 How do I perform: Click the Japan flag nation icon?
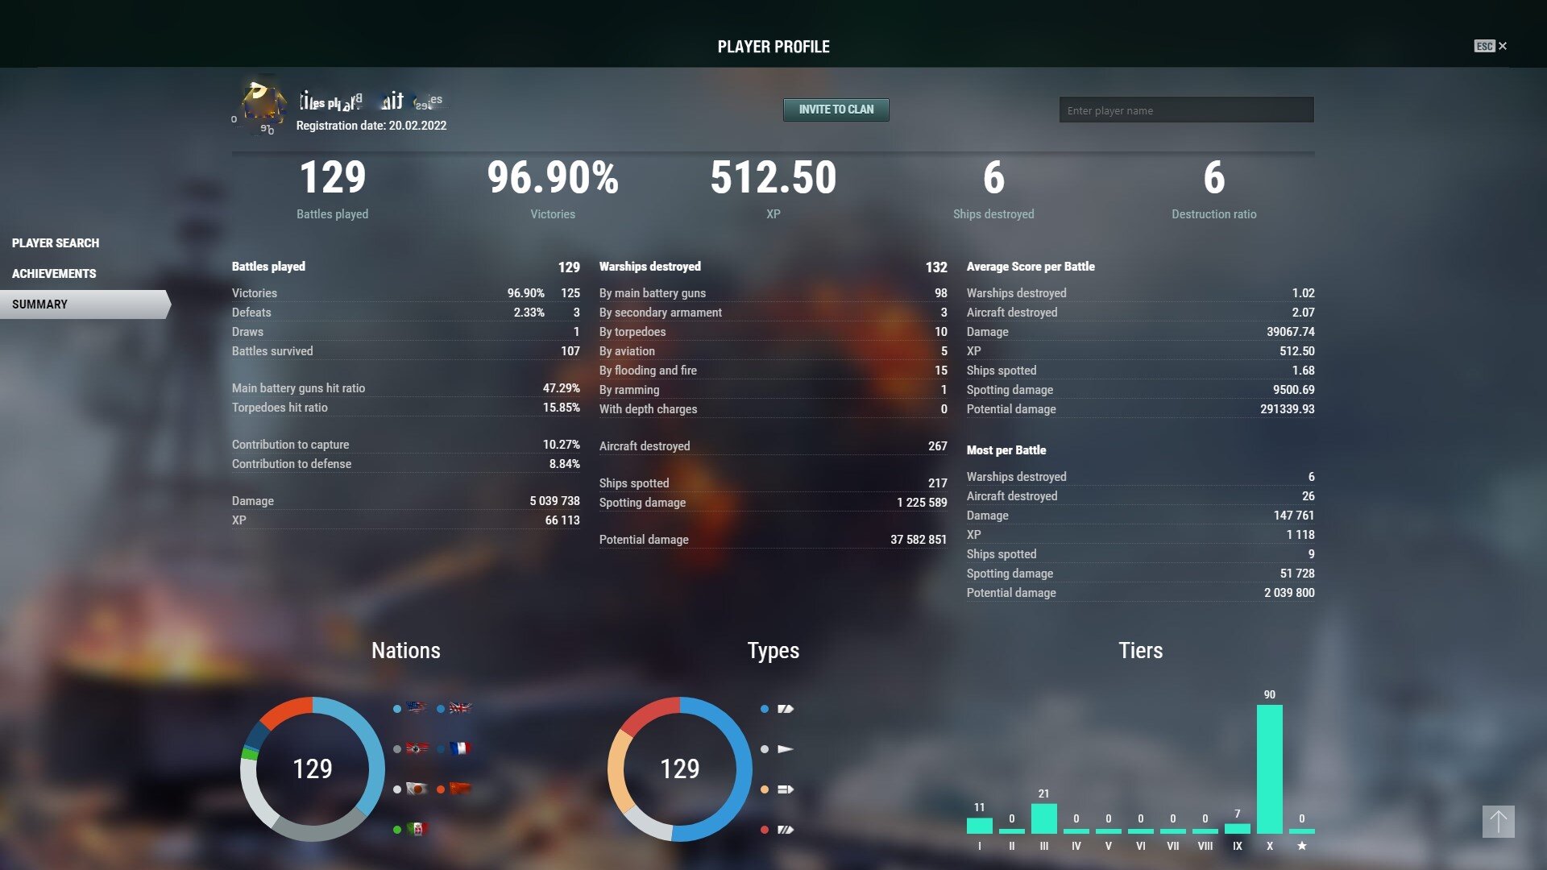(x=417, y=789)
